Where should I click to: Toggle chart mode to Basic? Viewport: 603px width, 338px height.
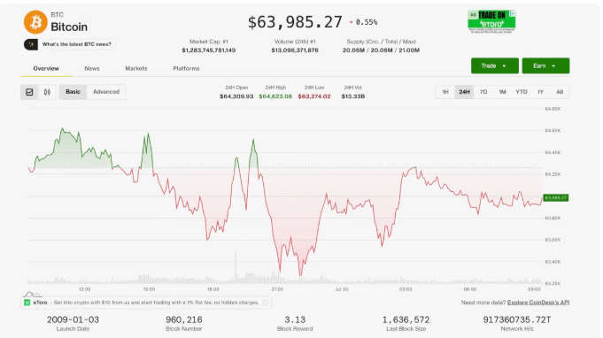[73, 92]
